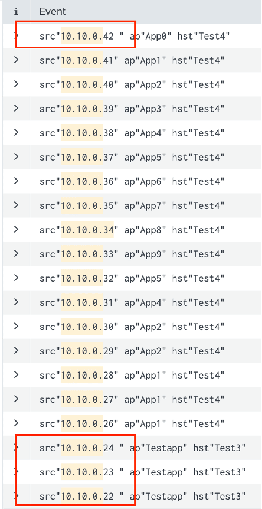This screenshot has width=262, height=509.
Task: Click event text src"10.10.0.40" ap"App2"
Action: click(132, 84)
